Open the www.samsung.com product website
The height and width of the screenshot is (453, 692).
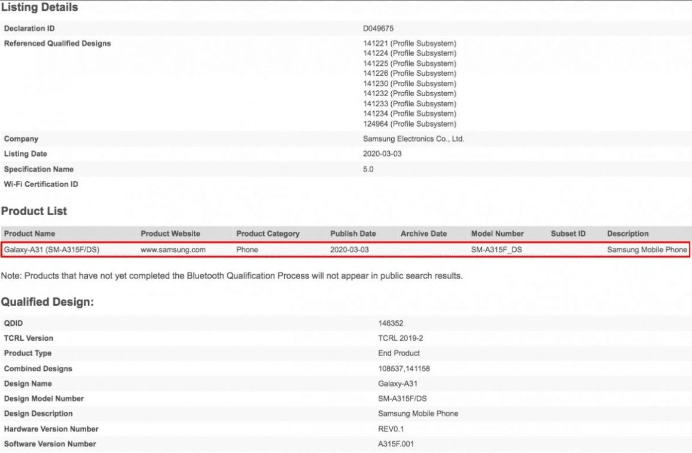point(173,249)
